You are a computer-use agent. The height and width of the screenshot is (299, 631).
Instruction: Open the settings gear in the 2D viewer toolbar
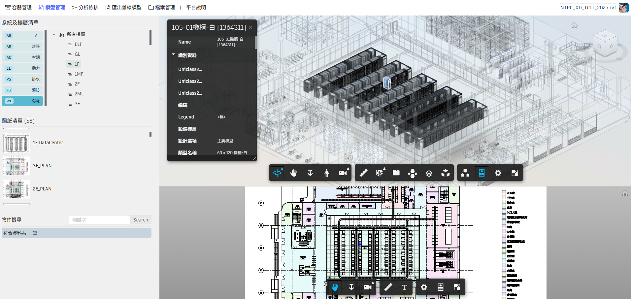click(424, 287)
